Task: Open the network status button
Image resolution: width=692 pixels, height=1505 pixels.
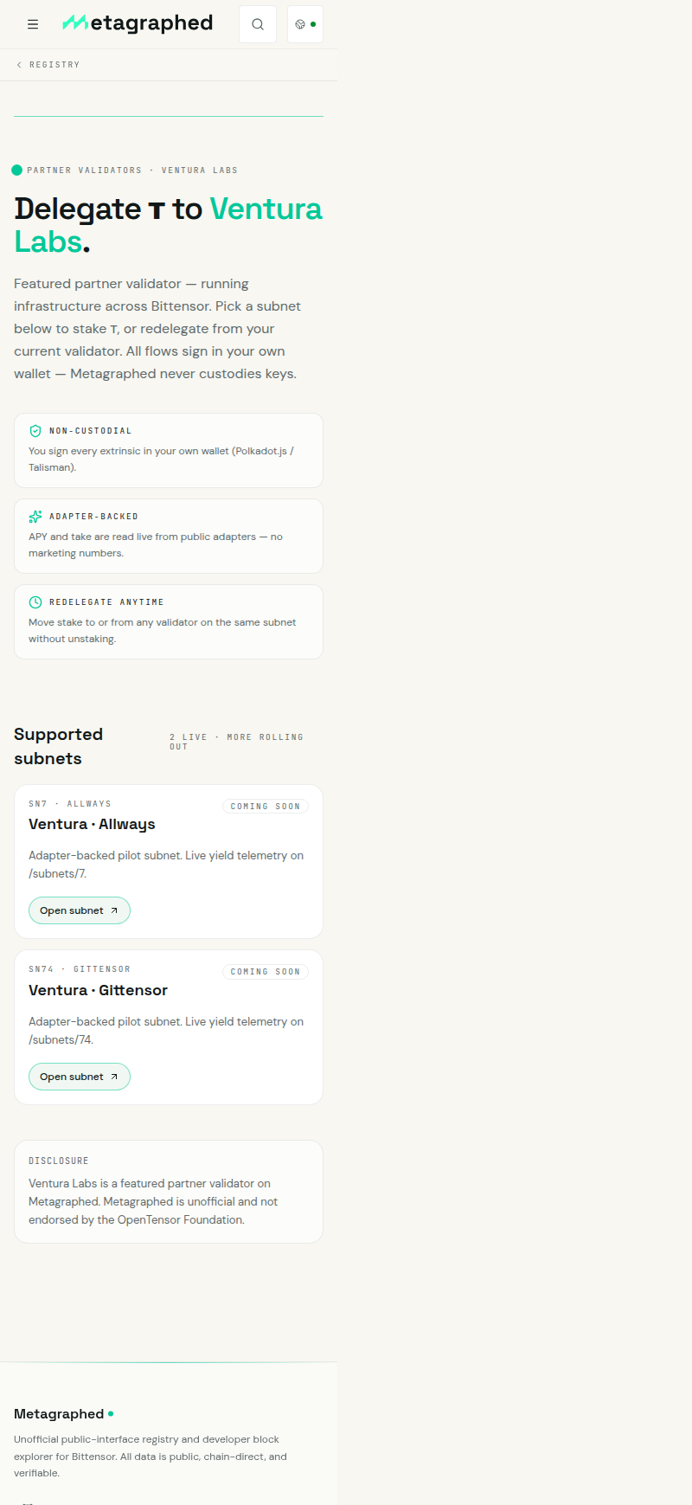Action: (305, 24)
